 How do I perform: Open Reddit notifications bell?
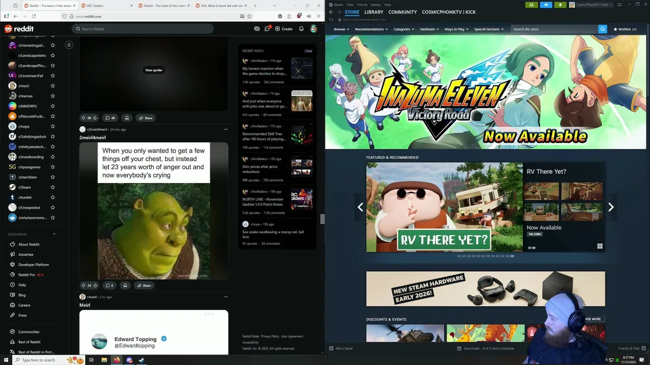pyautogui.click(x=301, y=29)
